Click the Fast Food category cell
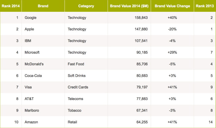The image size is (216, 128). click(86, 64)
